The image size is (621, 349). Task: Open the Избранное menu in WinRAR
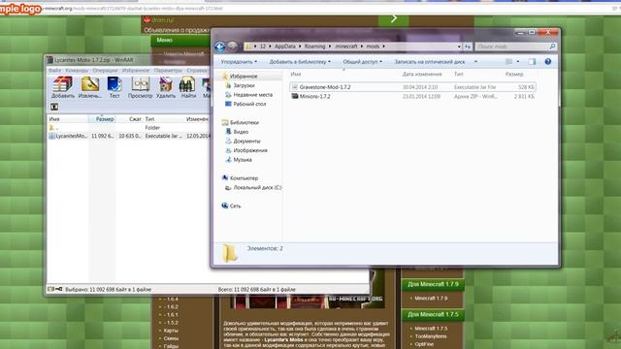click(x=136, y=70)
